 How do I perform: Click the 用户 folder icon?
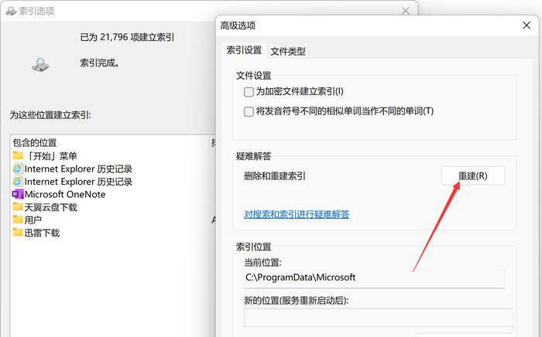(18, 220)
